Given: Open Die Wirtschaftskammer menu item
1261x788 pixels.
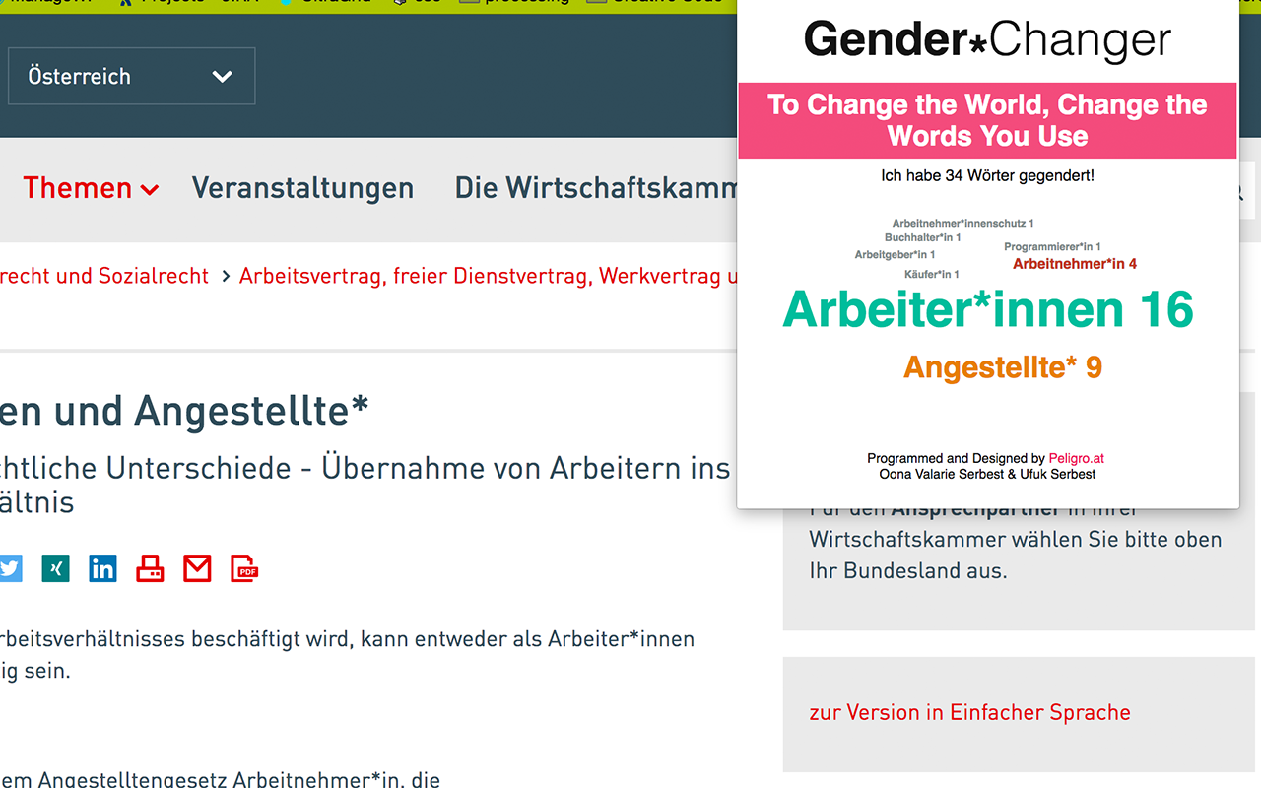Looking at the screenshot, I should [596, 188].
